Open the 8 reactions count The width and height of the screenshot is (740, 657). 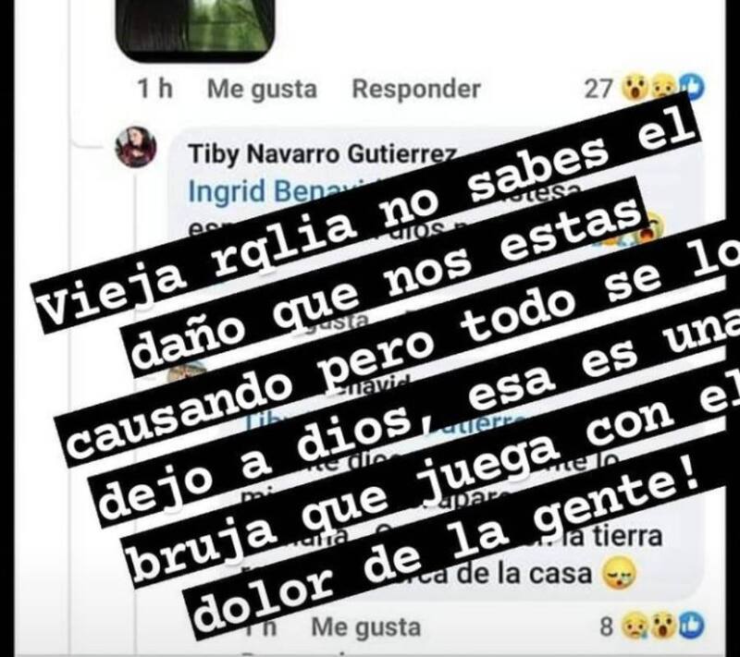[x=607, y=627]
